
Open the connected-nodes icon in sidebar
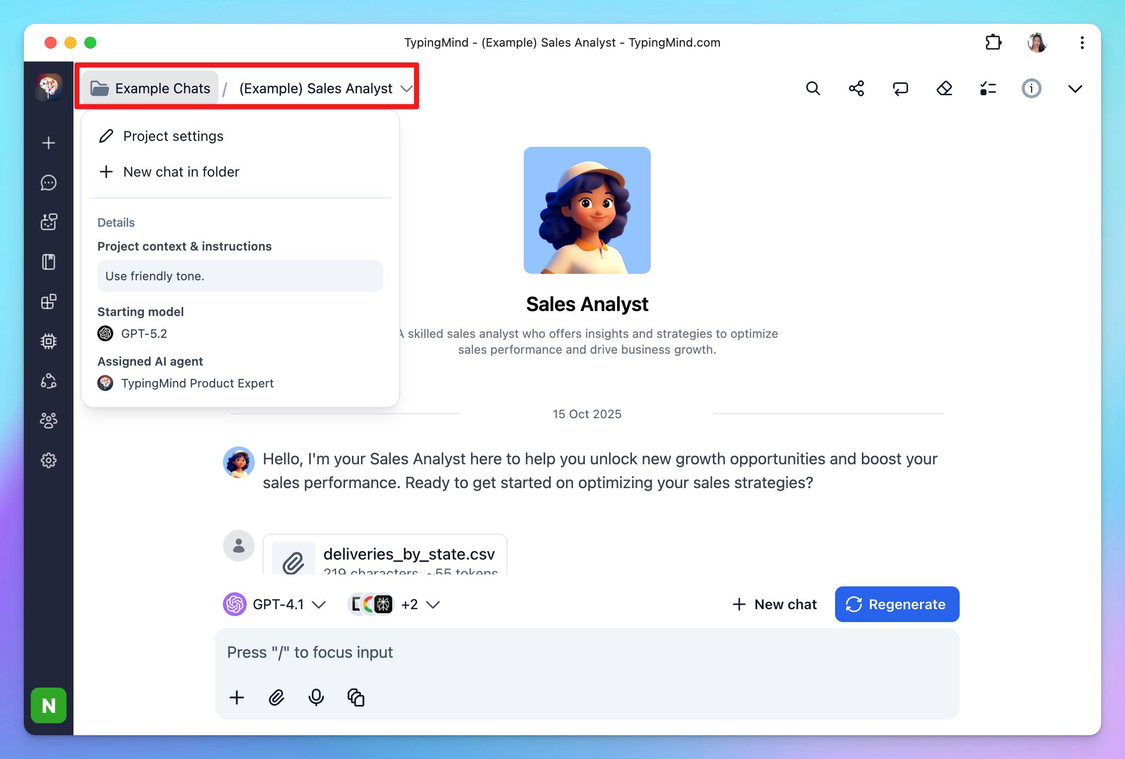pos(49,381)
